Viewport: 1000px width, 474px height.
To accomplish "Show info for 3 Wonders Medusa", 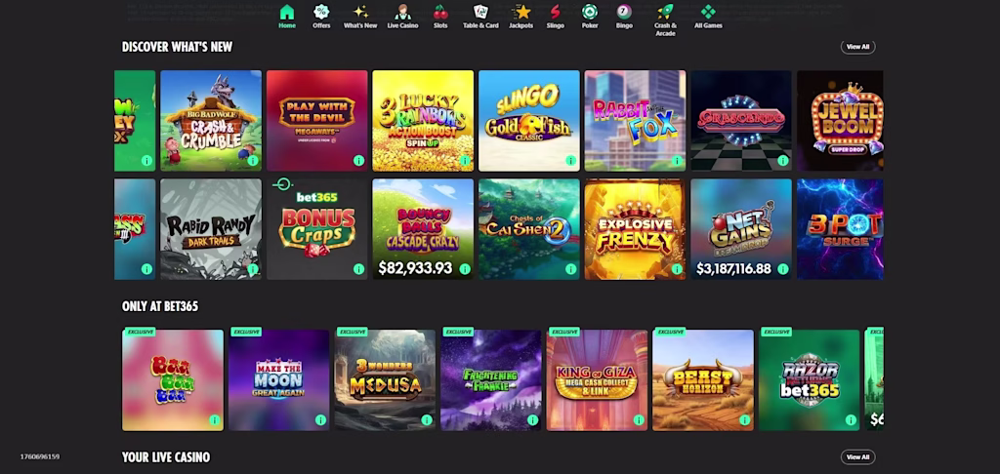I will click(426, 419).
